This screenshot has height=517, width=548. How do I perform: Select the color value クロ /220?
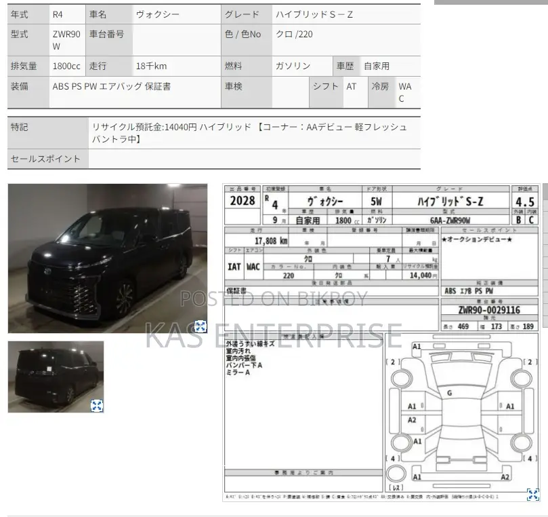294,35
